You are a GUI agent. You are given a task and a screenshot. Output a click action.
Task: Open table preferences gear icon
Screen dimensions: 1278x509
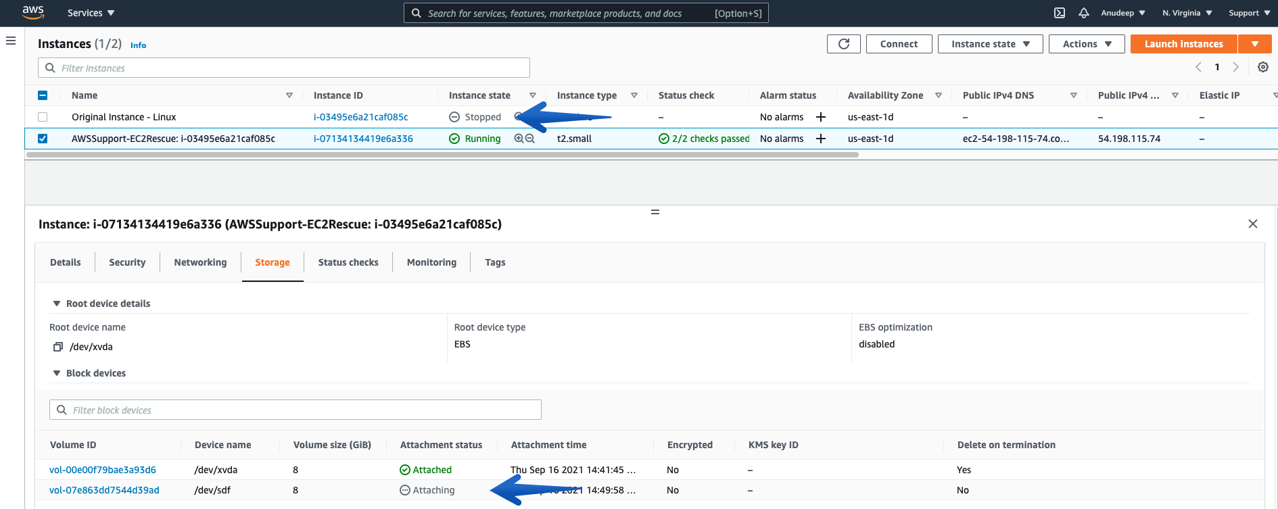(1263, 67)
